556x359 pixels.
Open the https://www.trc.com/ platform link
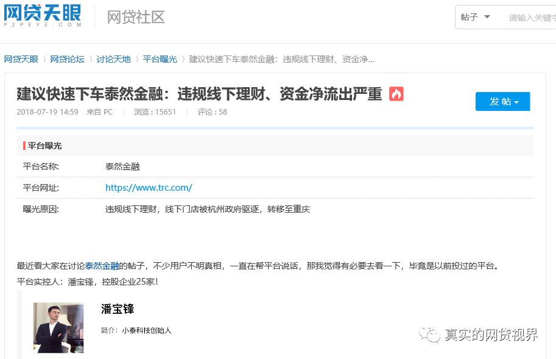149,188
